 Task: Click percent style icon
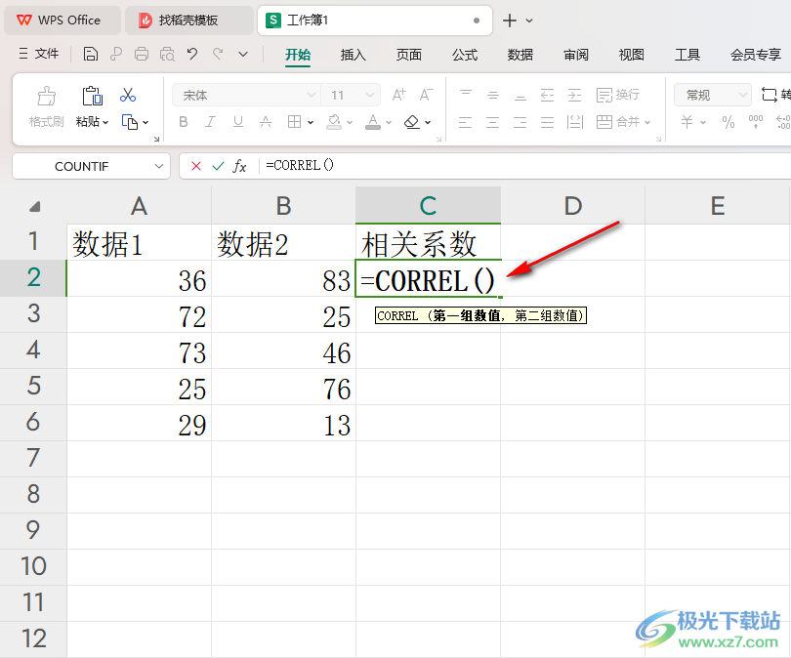tap(728, 121)
